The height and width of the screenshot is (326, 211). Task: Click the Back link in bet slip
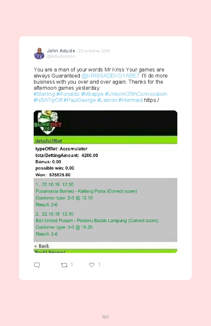[x=42, y=246]
